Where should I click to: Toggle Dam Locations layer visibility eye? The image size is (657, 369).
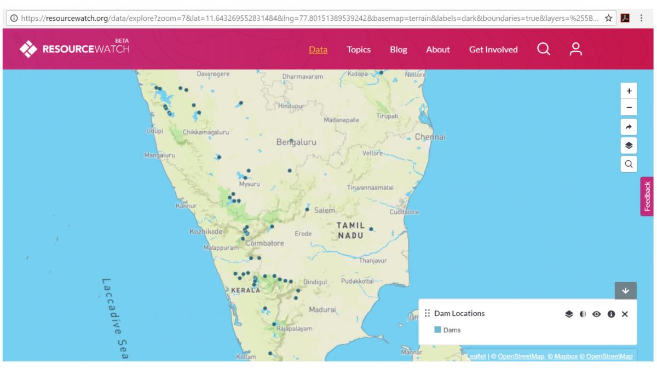point(597,314)
